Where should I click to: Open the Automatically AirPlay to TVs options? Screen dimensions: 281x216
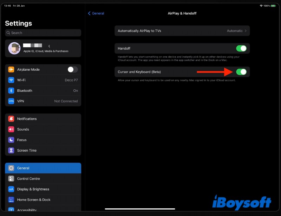(x=182, y=31)
